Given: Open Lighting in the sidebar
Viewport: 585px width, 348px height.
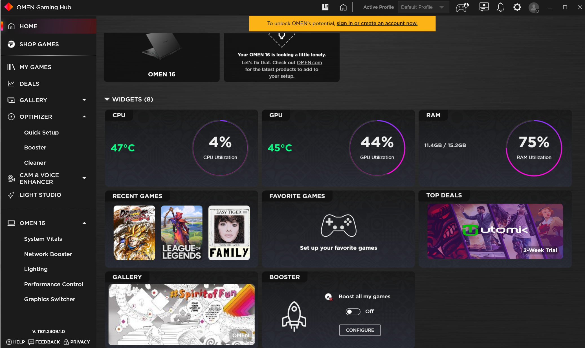Looking at the screenshot, I should click(36, 269).
